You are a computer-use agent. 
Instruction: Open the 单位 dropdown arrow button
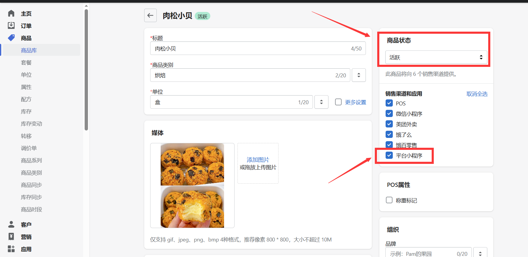pos(321,102)
